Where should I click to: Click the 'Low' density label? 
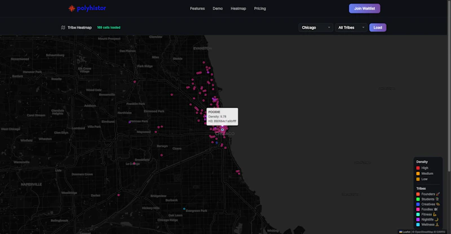425,179
